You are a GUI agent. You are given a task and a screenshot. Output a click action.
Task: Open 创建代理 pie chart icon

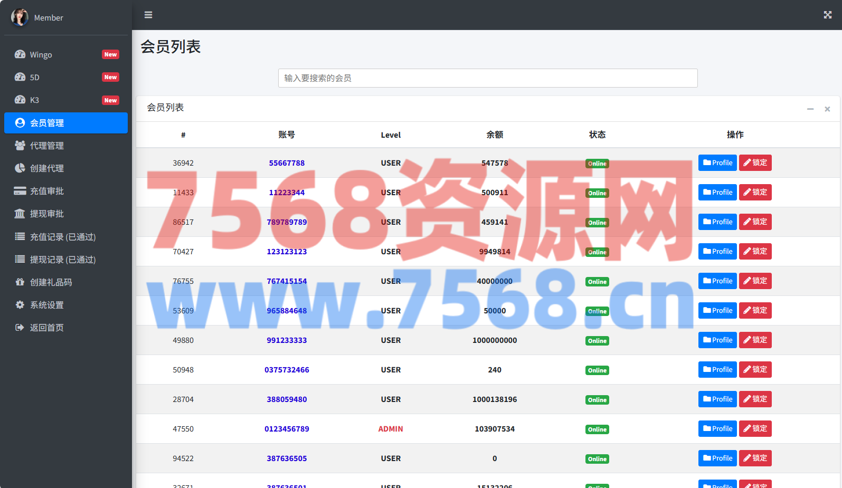click(x=20, y=168)
